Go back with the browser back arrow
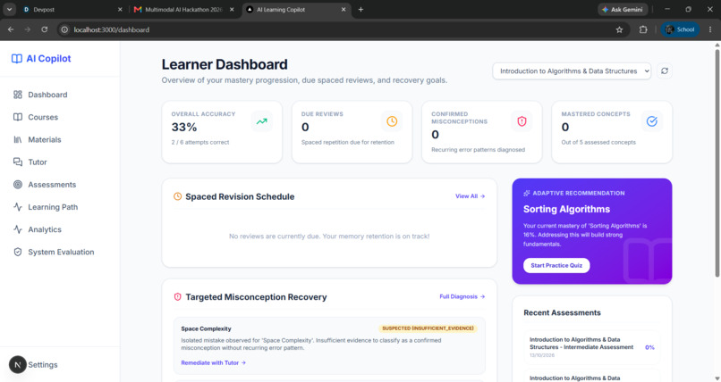Viewport: 721px width, 382px height. point(11,29)
